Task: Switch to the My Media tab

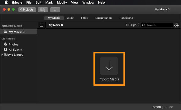Action: coord(54,18)
